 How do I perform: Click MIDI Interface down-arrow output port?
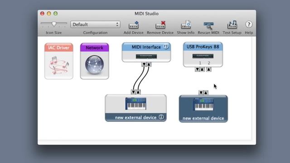(144, 64)
